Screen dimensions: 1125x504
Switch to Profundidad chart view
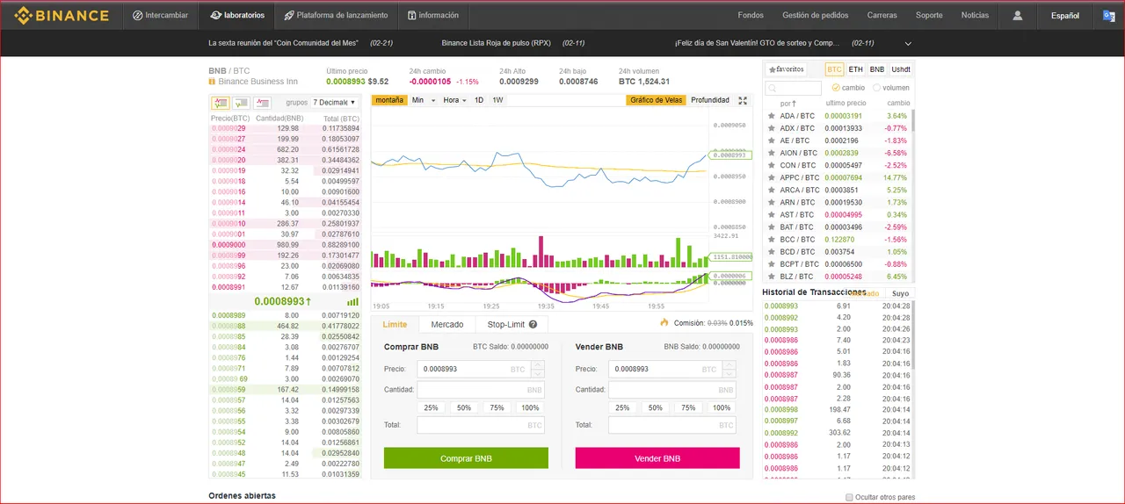(x=710, y=100)
